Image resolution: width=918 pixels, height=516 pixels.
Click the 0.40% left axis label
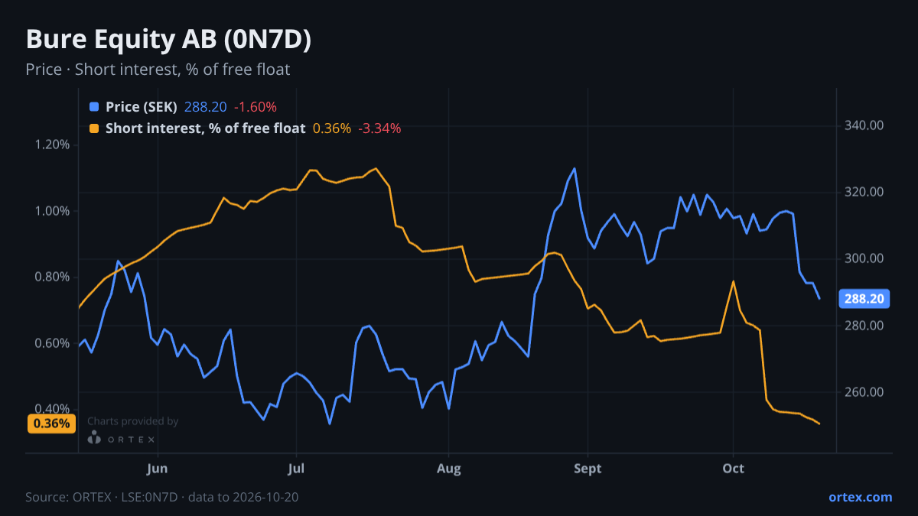point(51,409)
